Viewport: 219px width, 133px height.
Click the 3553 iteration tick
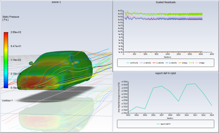point(128,115)
